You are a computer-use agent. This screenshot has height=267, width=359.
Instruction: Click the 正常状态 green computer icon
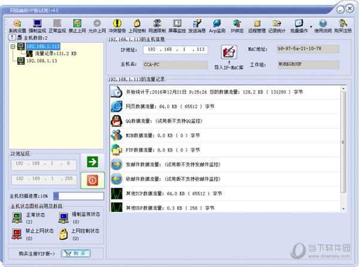point(17,218)
